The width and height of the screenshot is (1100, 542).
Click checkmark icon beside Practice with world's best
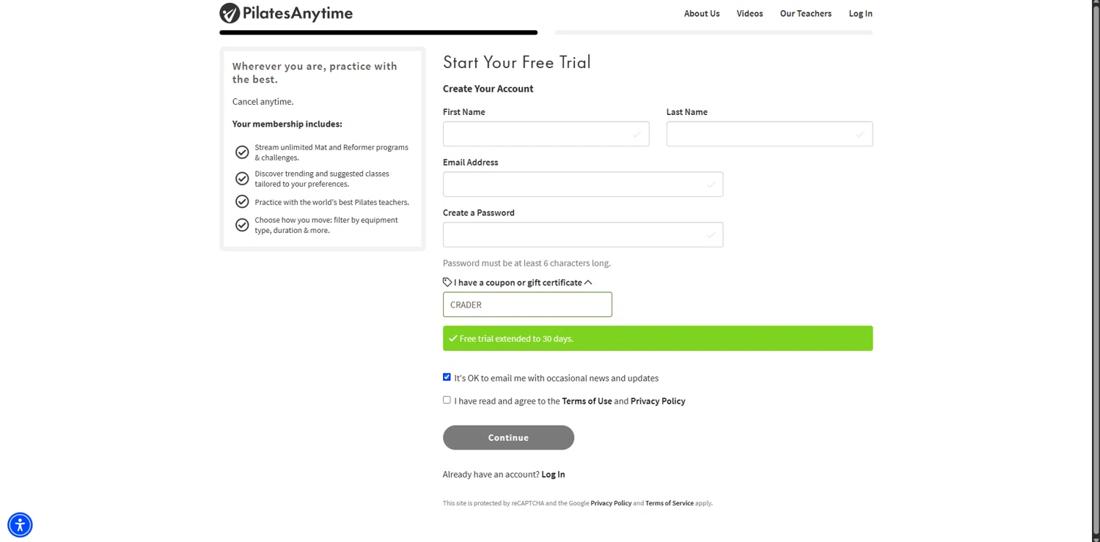[x=242, y=201]
